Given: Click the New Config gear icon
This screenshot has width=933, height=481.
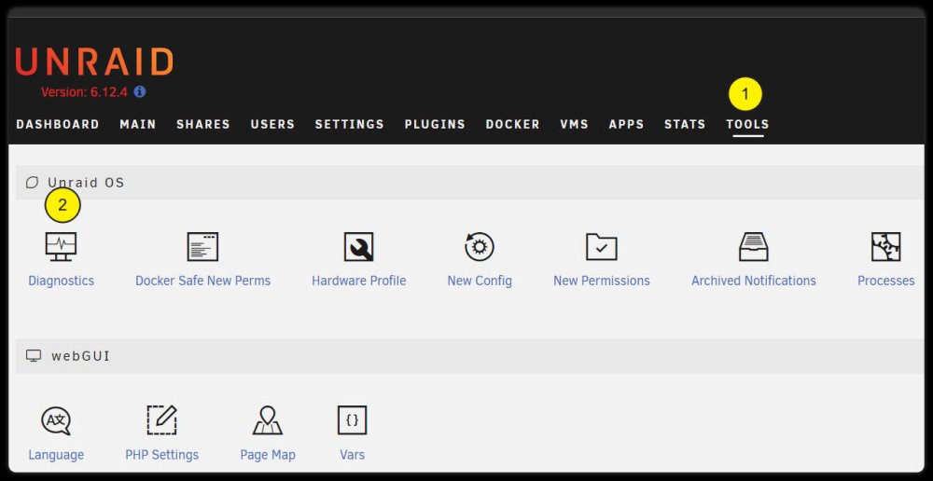Looking at the screenshot, I should (480, 247).
